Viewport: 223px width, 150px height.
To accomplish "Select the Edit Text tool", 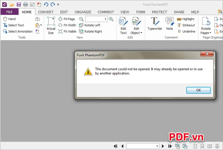I will pos(123,25).
